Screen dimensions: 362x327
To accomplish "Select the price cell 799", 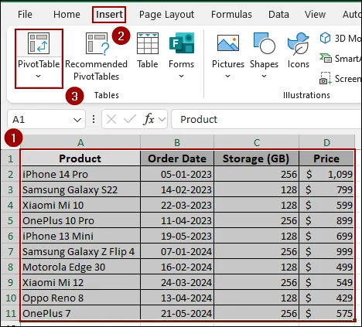I will pyautogui.click(x=326, y=189).
